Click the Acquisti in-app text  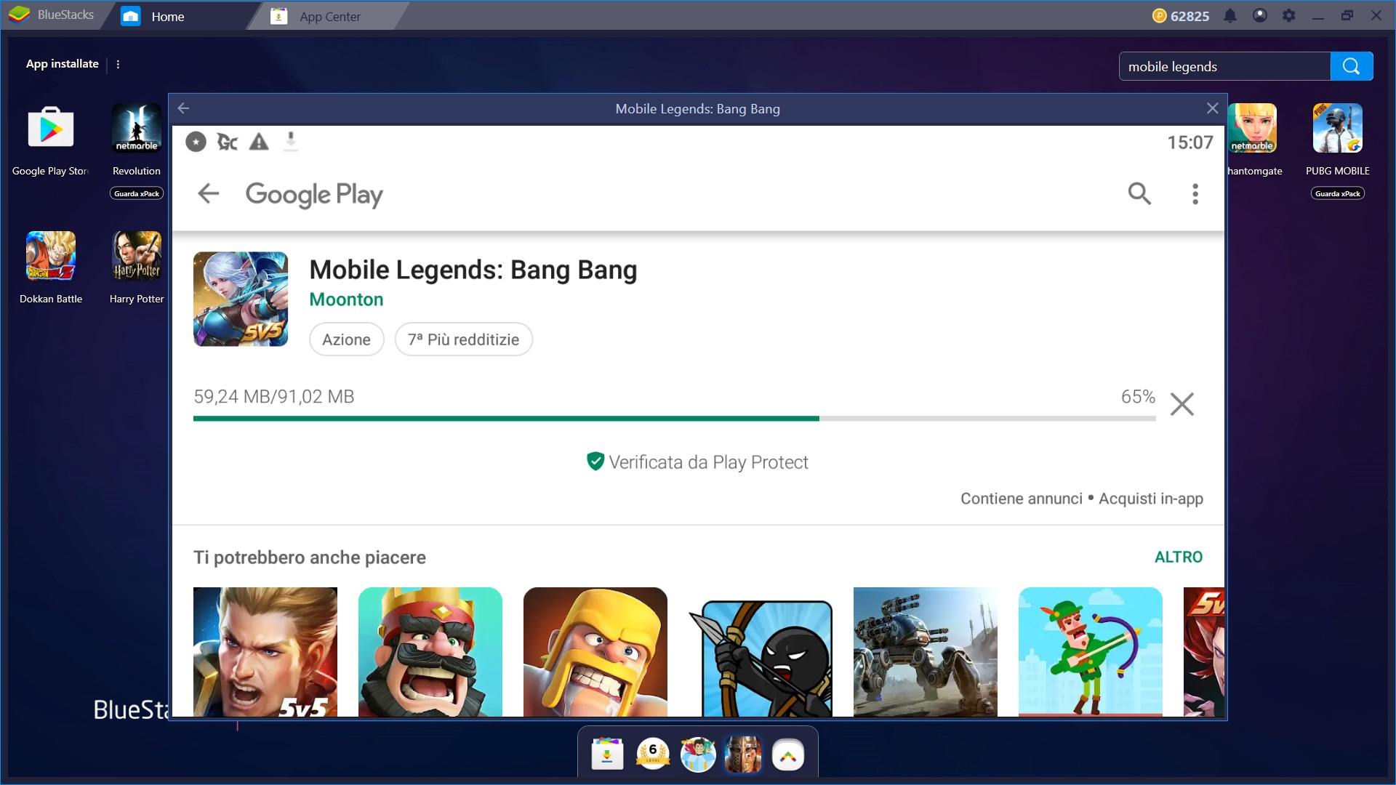click(1151, 499)
